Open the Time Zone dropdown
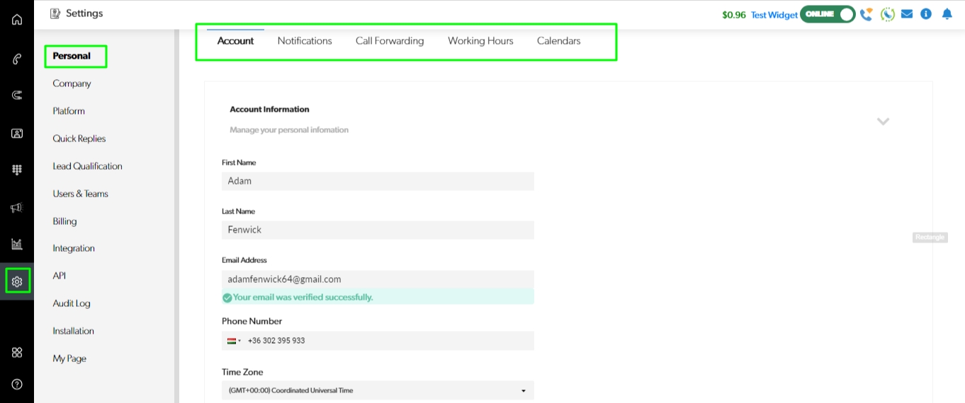Viewport: 965px width, 403px height. tap(378, 390)
